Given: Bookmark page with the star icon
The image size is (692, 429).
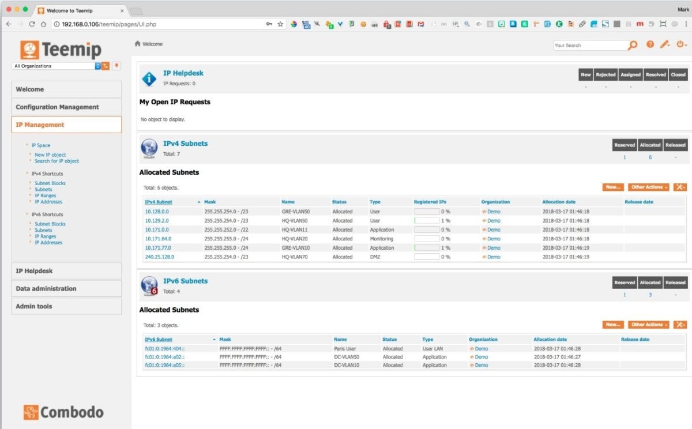Looking at the screenshot, I should (280, 24).
